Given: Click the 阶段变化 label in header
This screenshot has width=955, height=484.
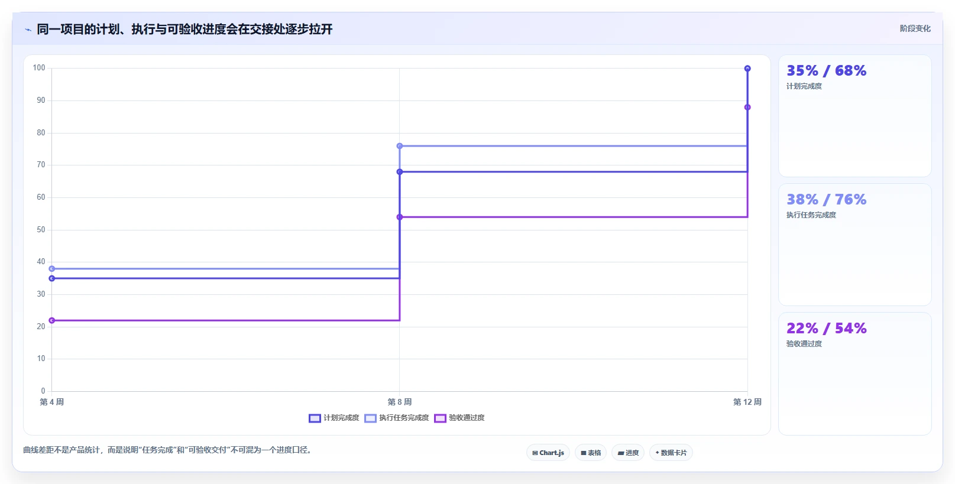Looking at the screenshot, I should coord(915,28).
